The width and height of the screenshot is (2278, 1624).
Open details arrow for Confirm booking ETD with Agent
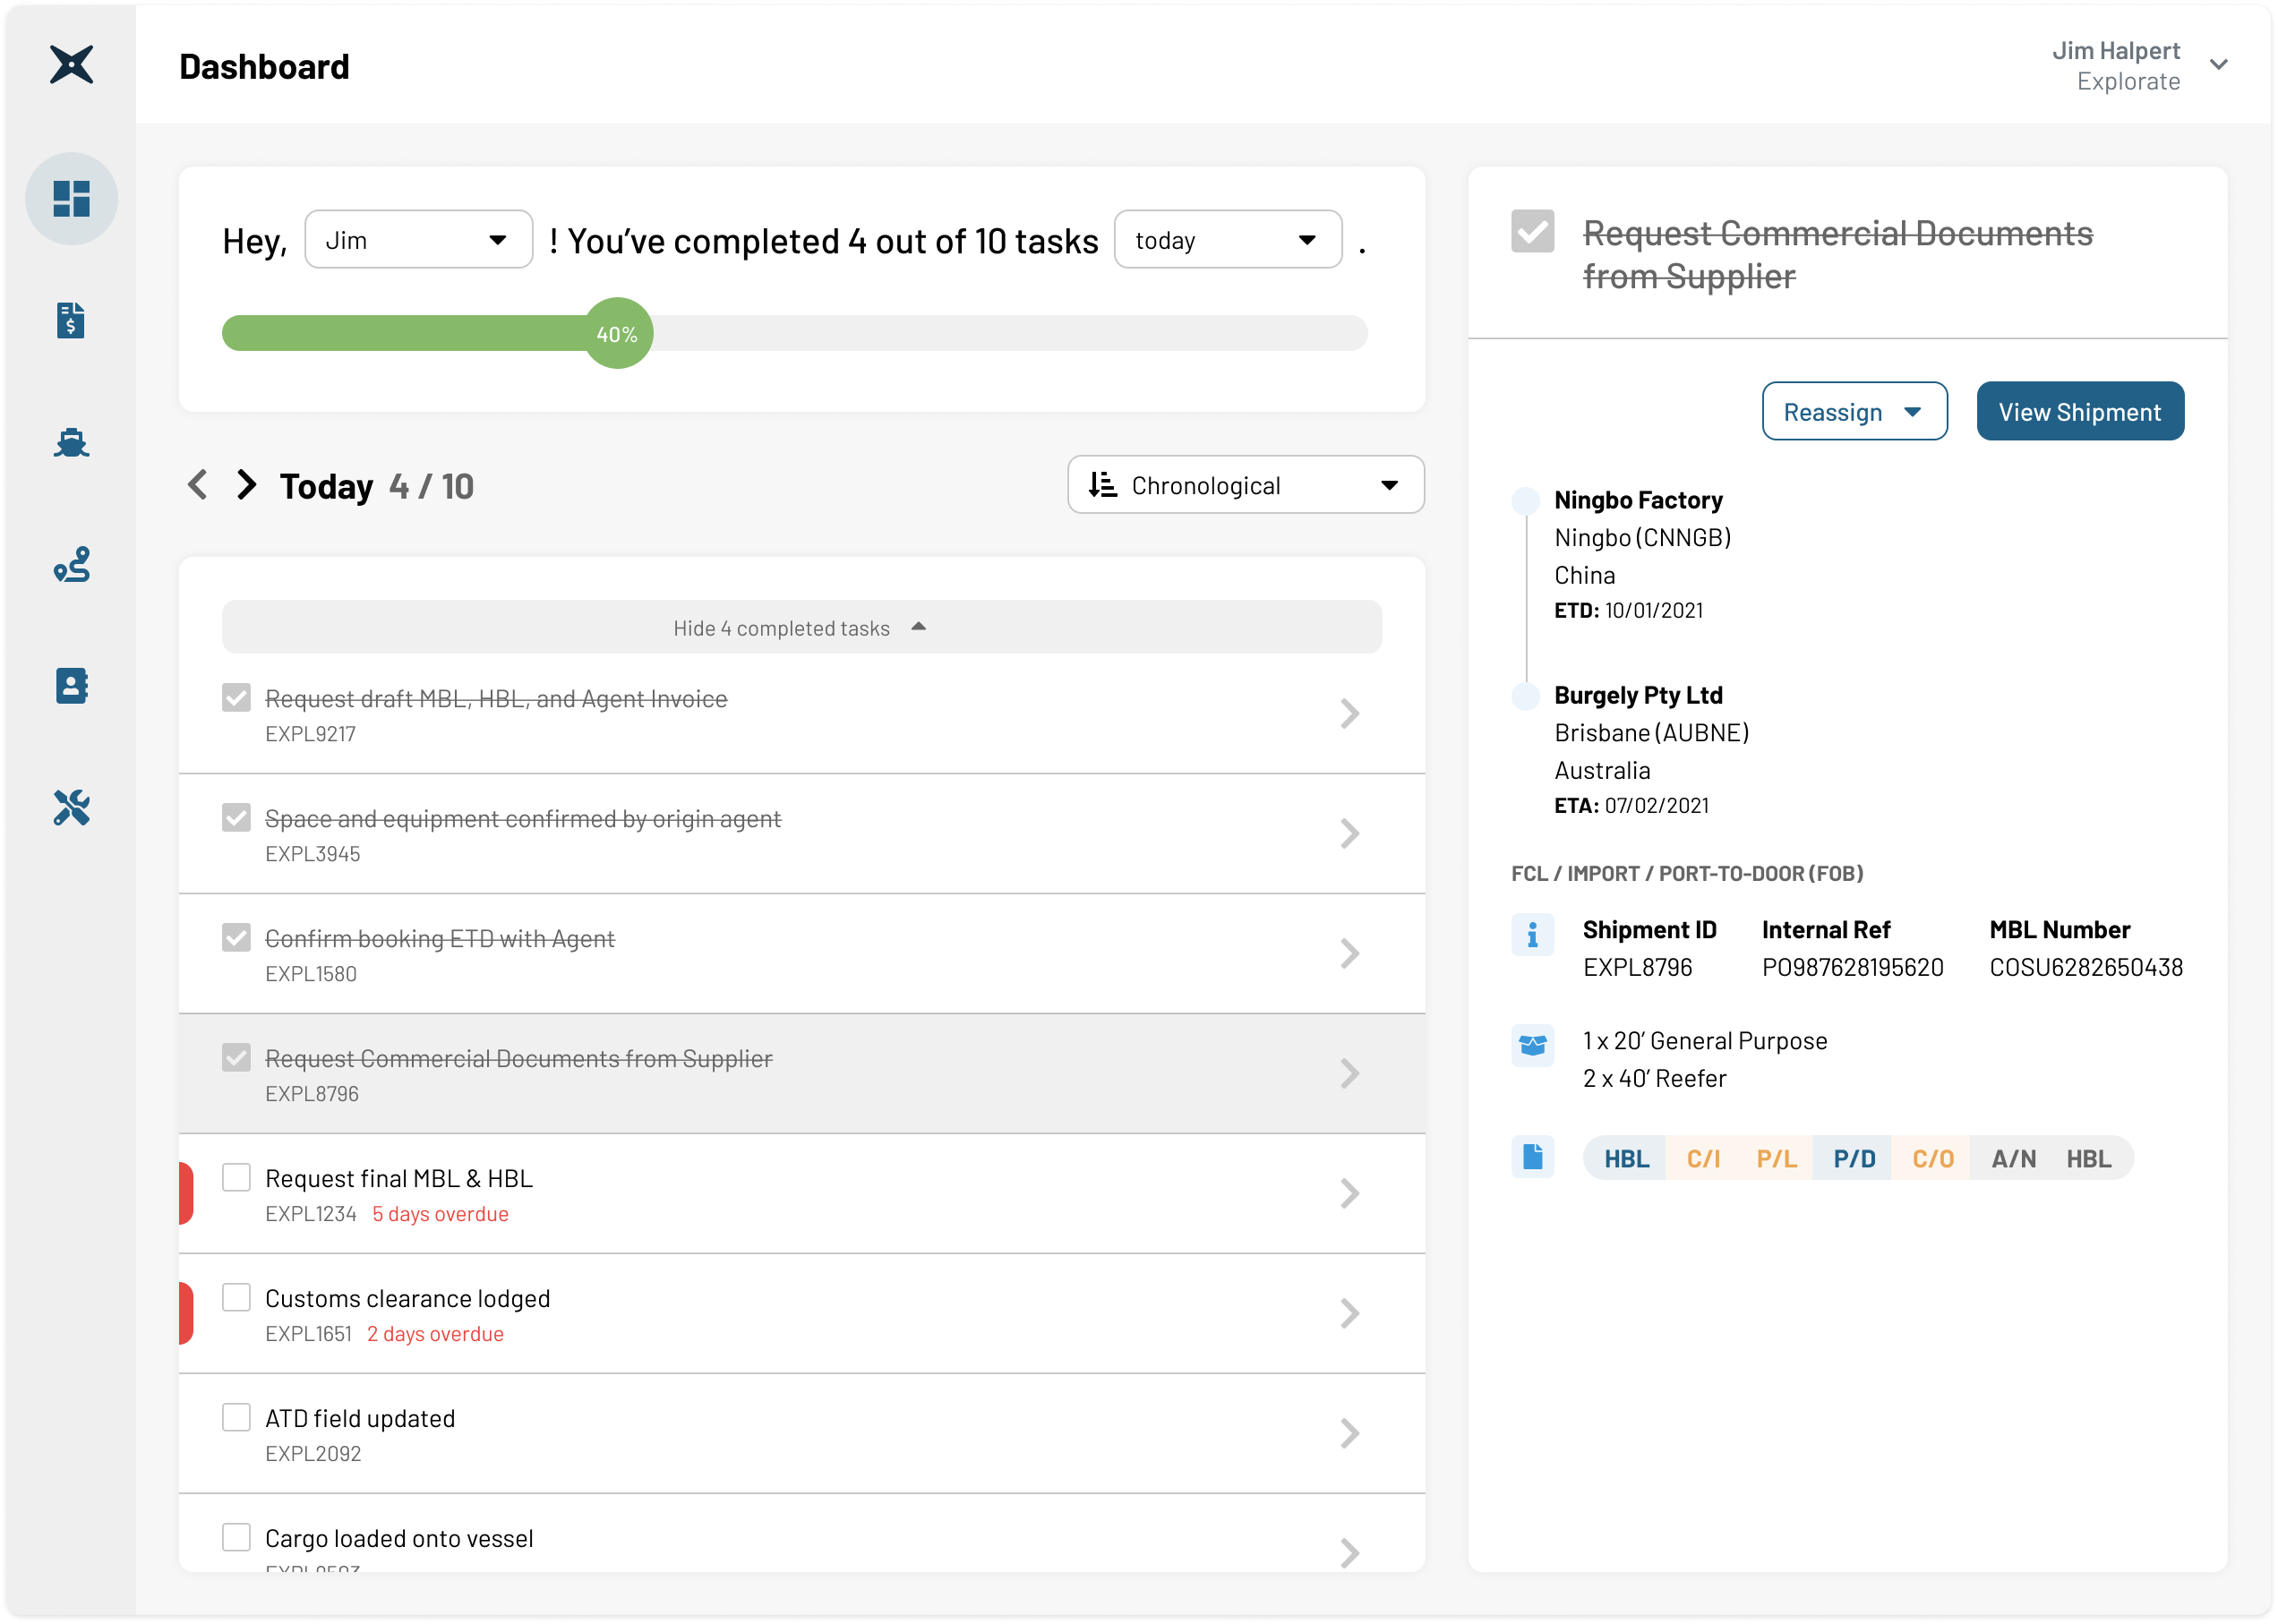1349,953
